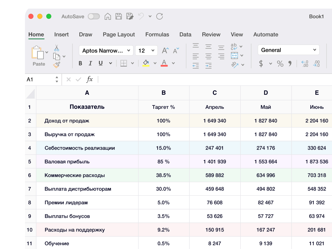Click the Save floppy disk icon
332x249 pixels.
point(118,16)
